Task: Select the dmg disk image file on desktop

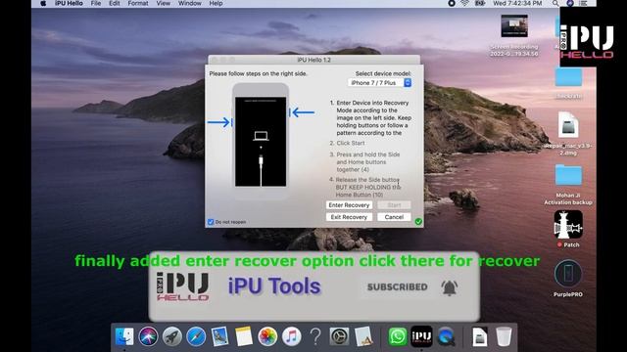Action: (568, 125)
